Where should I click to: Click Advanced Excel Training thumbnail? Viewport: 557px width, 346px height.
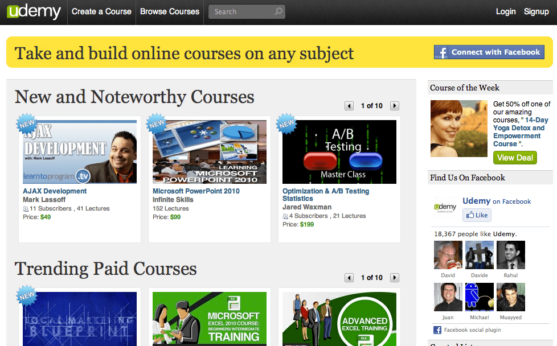339,319
